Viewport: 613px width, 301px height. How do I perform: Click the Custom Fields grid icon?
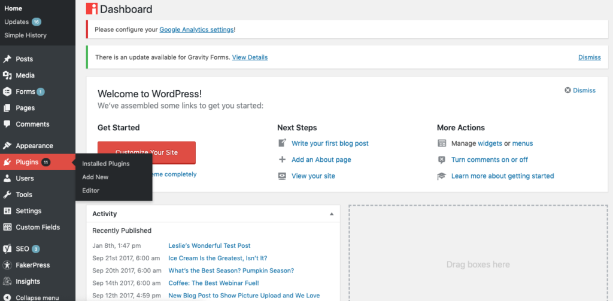(7, 227)
